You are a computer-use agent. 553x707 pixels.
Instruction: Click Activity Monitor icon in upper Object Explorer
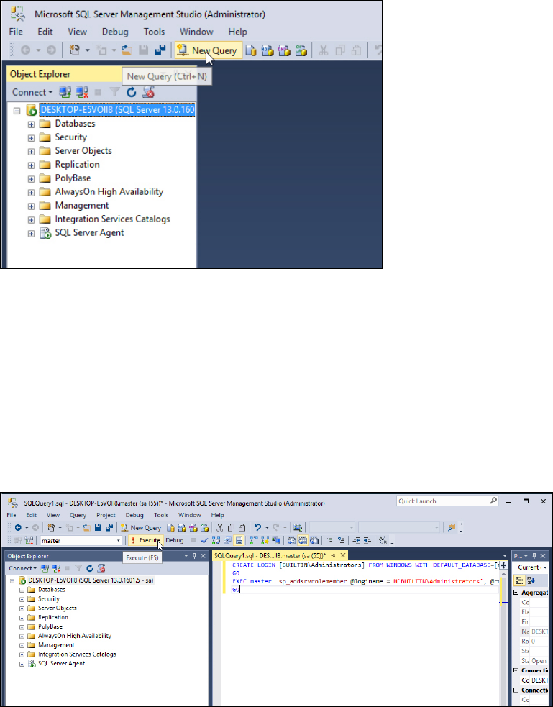coord(148,93)
